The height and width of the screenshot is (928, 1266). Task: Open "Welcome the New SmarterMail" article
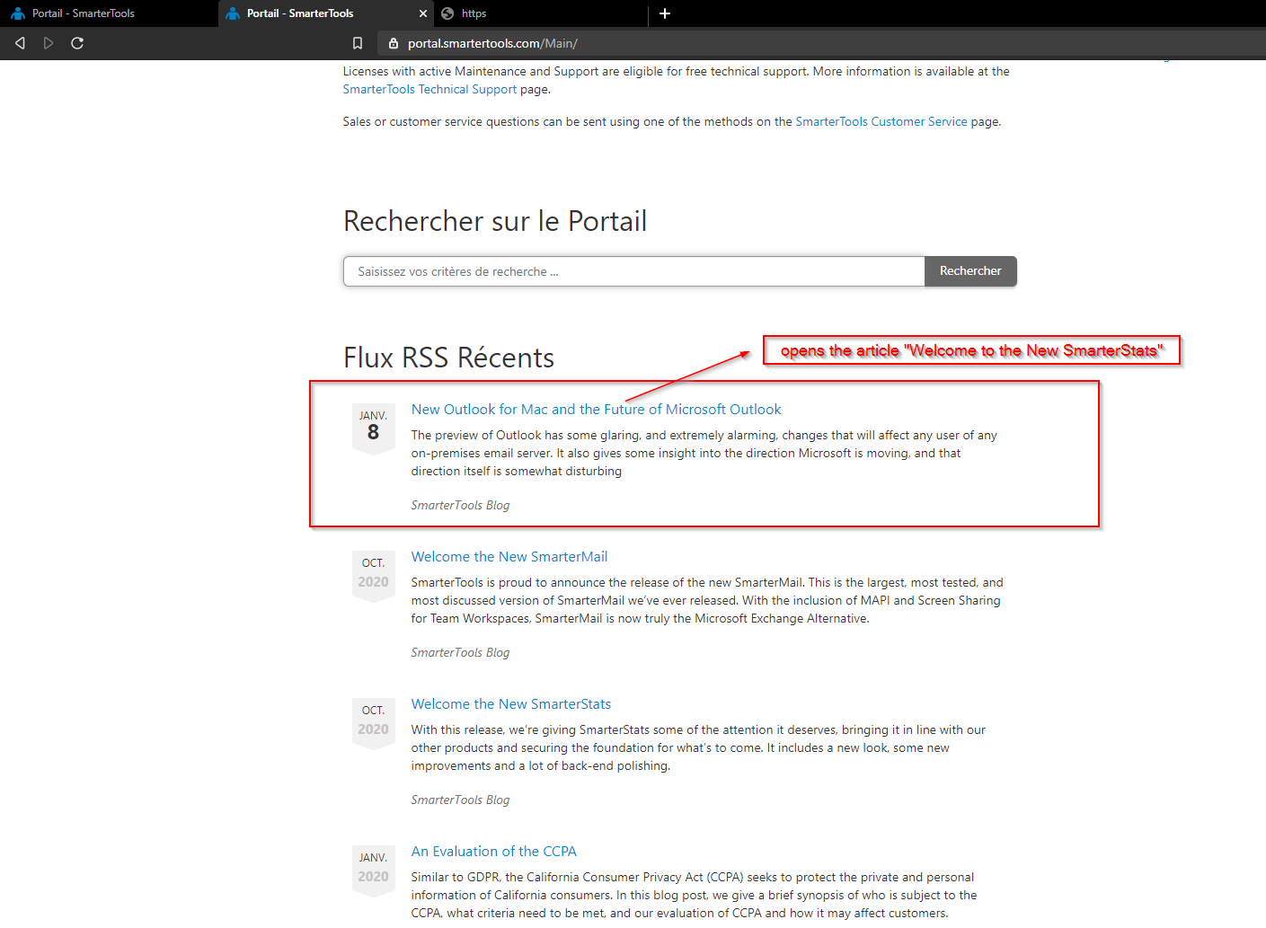(x=509, y=557)
